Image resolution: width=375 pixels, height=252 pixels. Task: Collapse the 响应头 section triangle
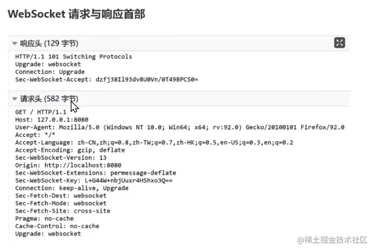(15, 43)
